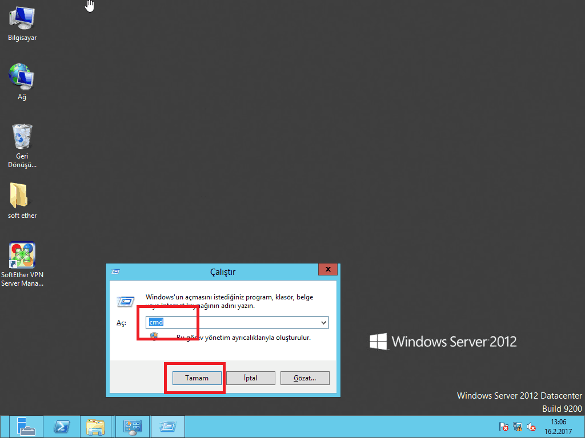The width and height of the screenshot is (585, 438).
Task: Open the Action Center flag in tray
Action: [504, 427]
